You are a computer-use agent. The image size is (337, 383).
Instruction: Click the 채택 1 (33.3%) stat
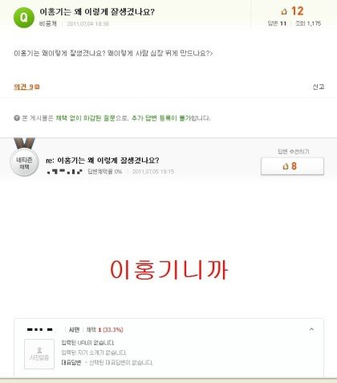coord(104,330)
